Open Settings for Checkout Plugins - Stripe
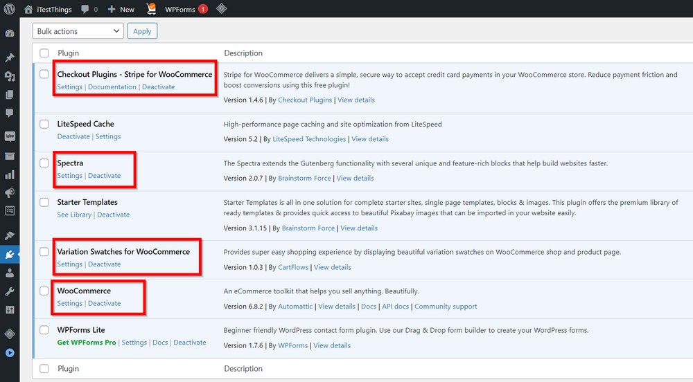The image size is (693, 382). click(x=70, y=87)
